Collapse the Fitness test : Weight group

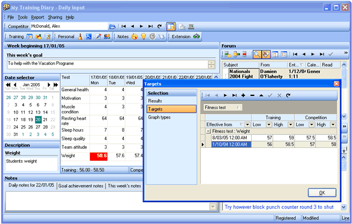pyautogui.click(x=208, y=132)
